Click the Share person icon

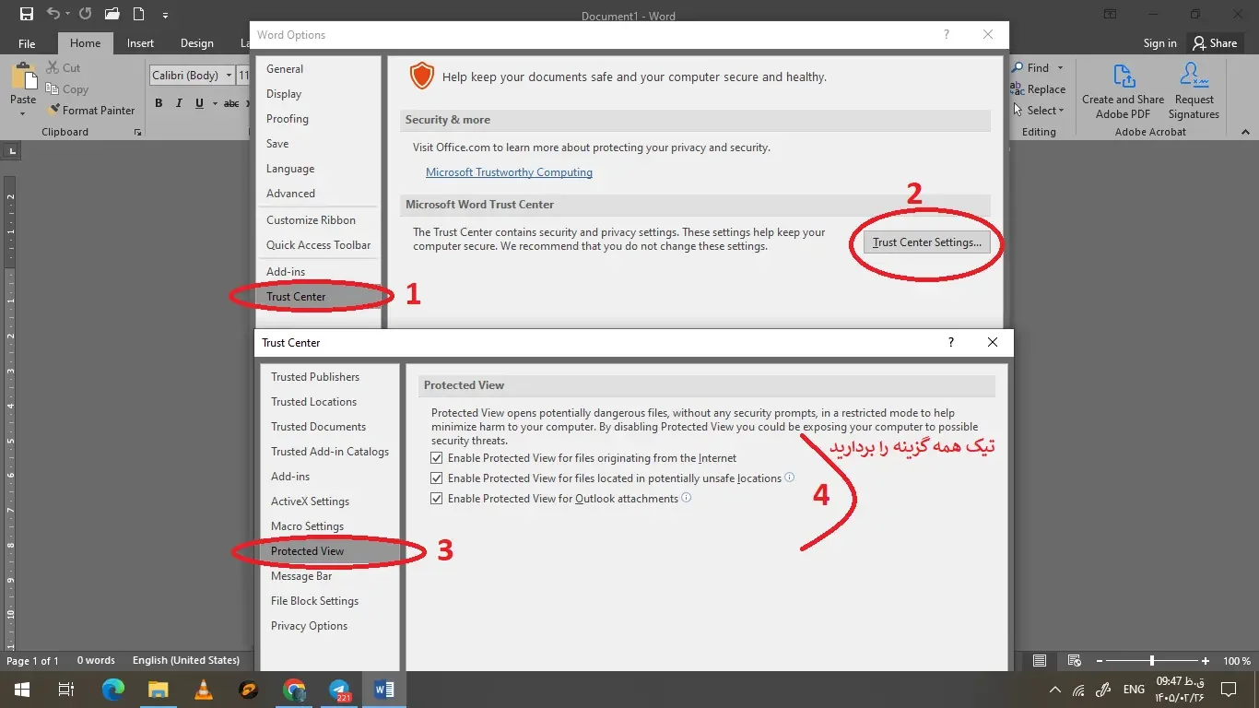pyautogui.click(x=1199, y=43)
